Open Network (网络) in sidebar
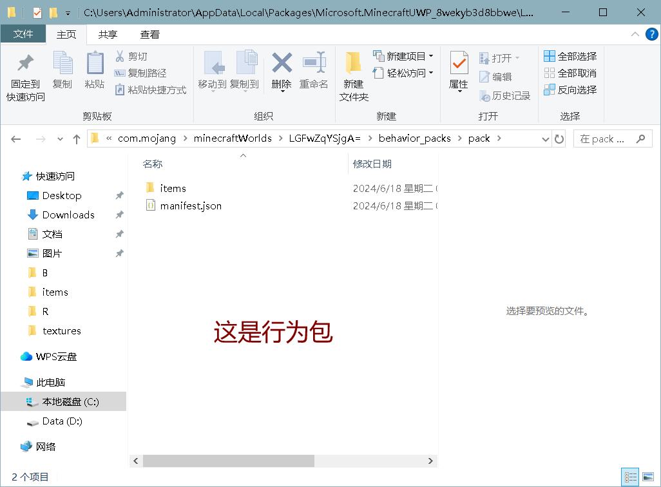 tap(46, 447)
